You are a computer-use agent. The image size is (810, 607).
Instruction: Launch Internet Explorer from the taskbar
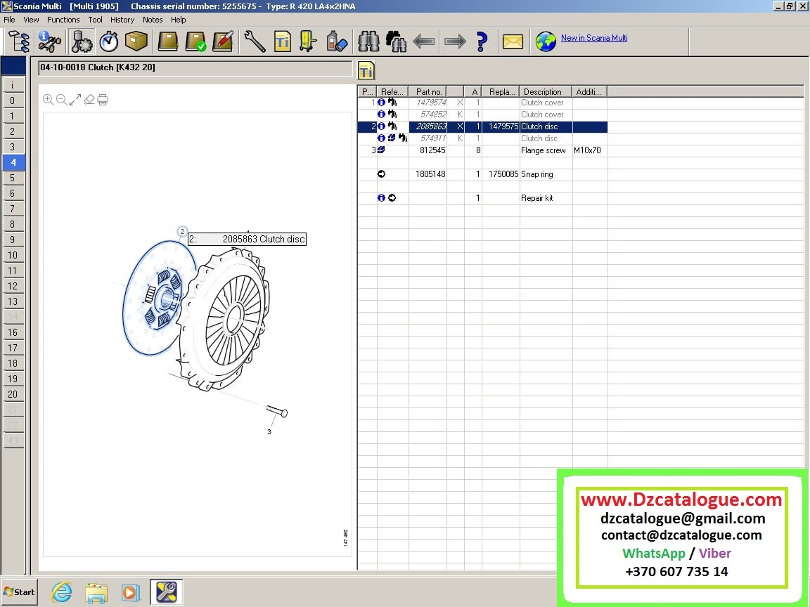tap(61, 592)
